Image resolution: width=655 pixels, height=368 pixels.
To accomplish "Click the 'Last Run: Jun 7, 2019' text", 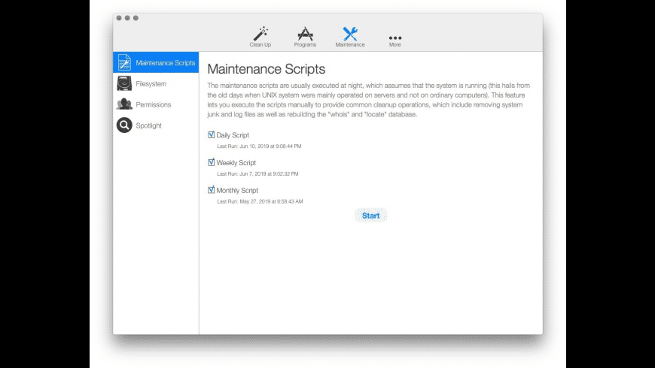I will click(x=257, y=173).
